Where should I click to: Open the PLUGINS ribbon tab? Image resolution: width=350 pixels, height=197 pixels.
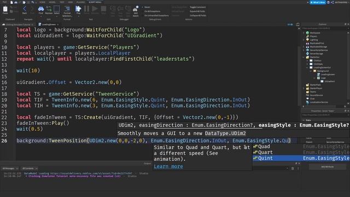point(80,2)
